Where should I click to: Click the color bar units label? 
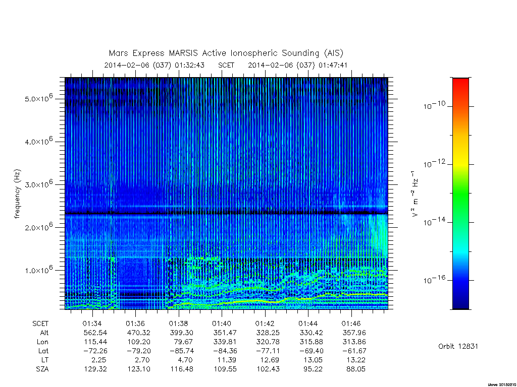[x=415, y=194]
